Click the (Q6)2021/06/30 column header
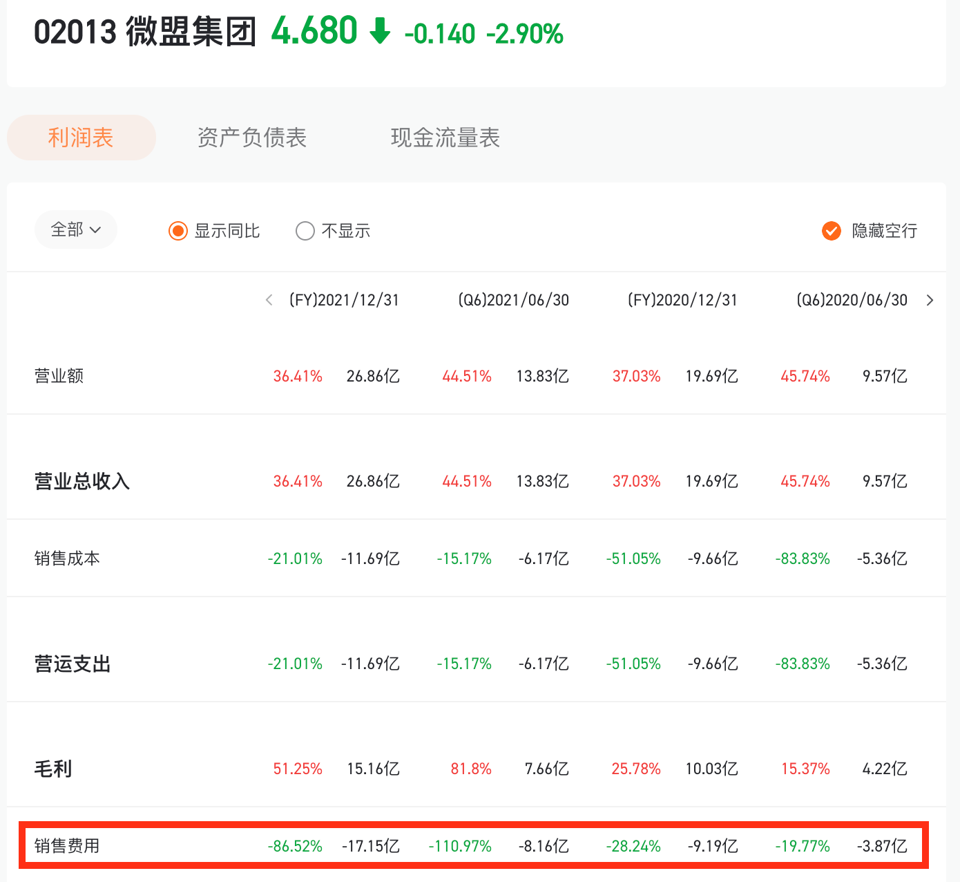Screen dimensions: 960x882 514,300
